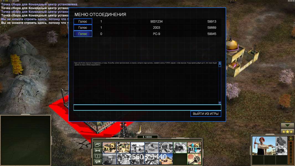Click the worker portrait with pickaxe
Screen dimensions: 295x166
[264, 146]
